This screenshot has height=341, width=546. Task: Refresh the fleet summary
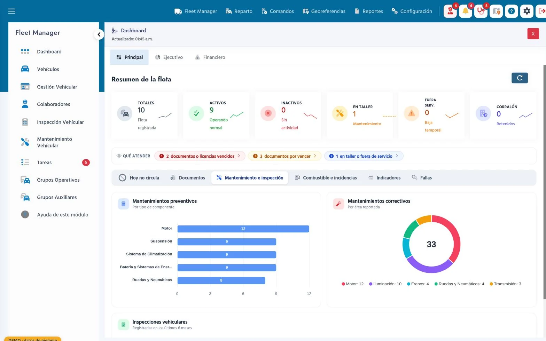coord(520,78)
